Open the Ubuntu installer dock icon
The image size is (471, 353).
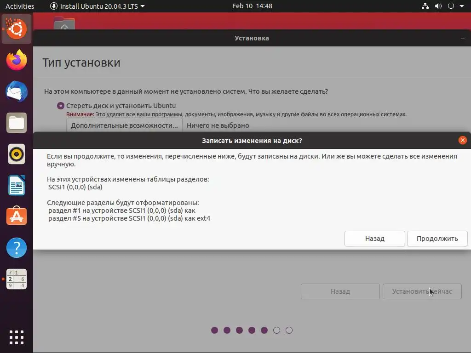coord(17,29)
